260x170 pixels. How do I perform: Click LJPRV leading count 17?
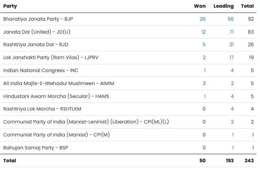point(231,57)
